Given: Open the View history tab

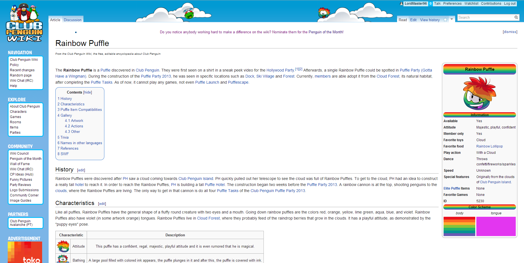Looking at the screenshot, I should pos(430,20).
